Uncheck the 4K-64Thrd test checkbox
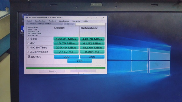This screenshot has width=182, height=102. tap(28, 47)
